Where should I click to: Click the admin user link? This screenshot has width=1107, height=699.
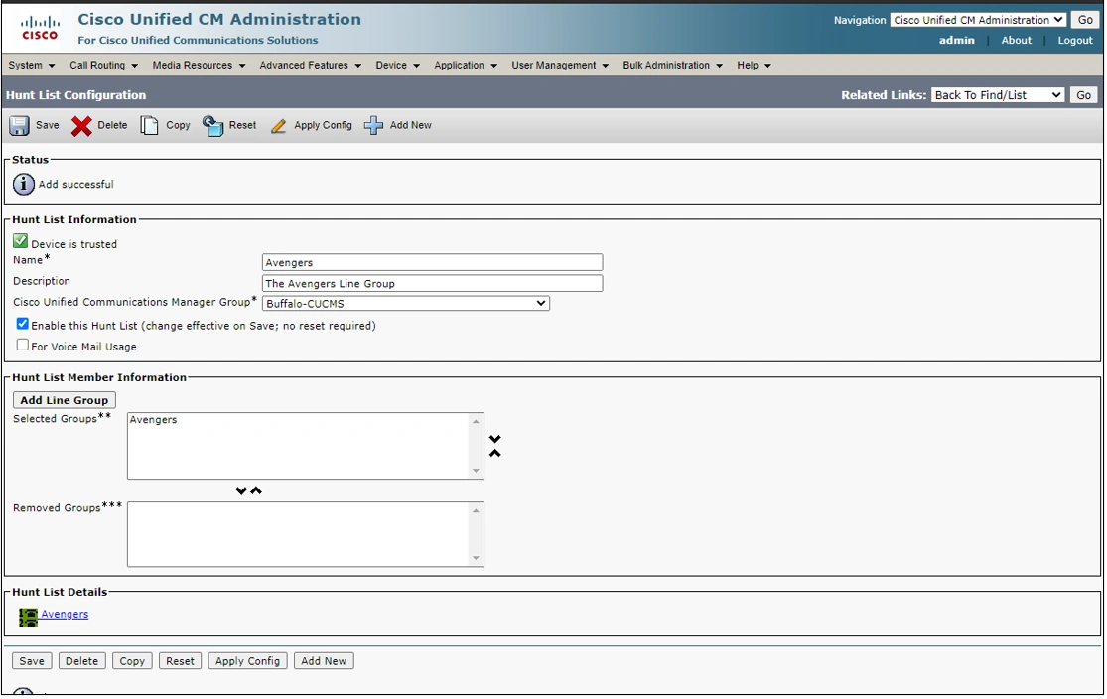tap(957, 41)
